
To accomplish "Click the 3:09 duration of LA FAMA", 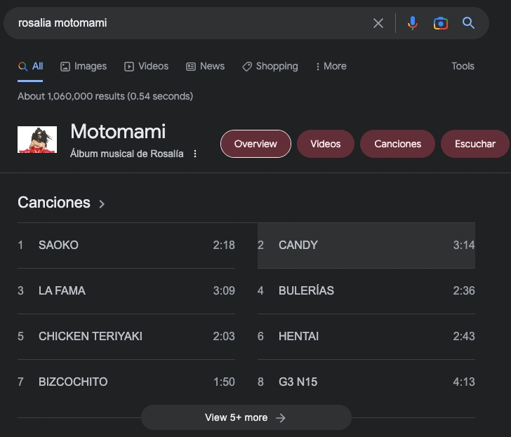I will point(224,291).
